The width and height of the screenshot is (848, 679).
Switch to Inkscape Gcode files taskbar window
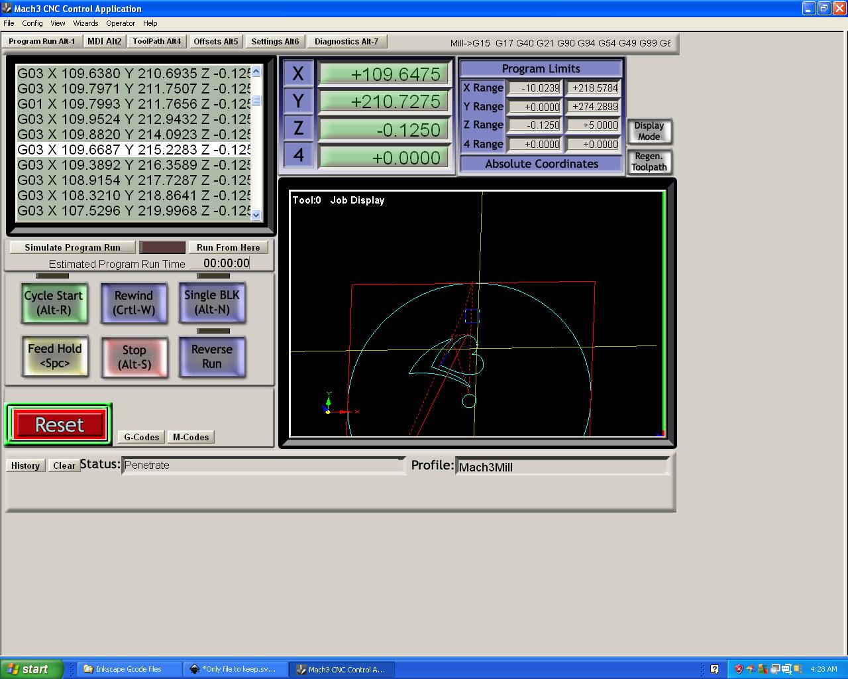[130, 669]
